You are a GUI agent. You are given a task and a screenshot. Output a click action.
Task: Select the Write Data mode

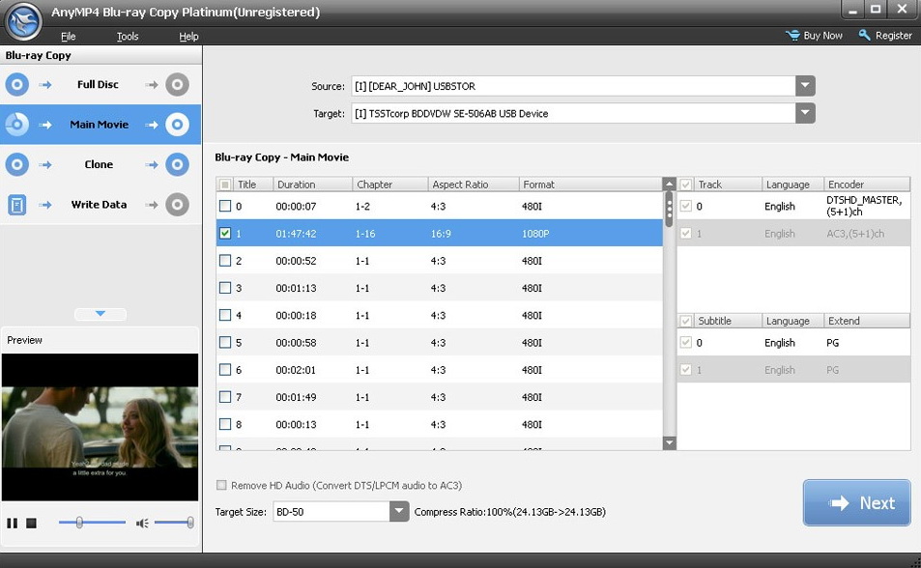[x=101, y=205]
